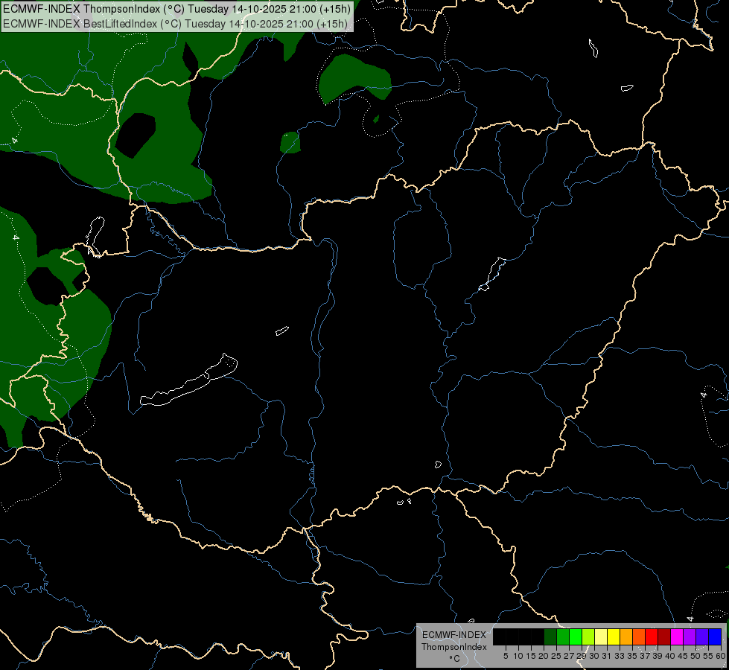Pick the lime 29–30 legend swatch

point(588,637)
